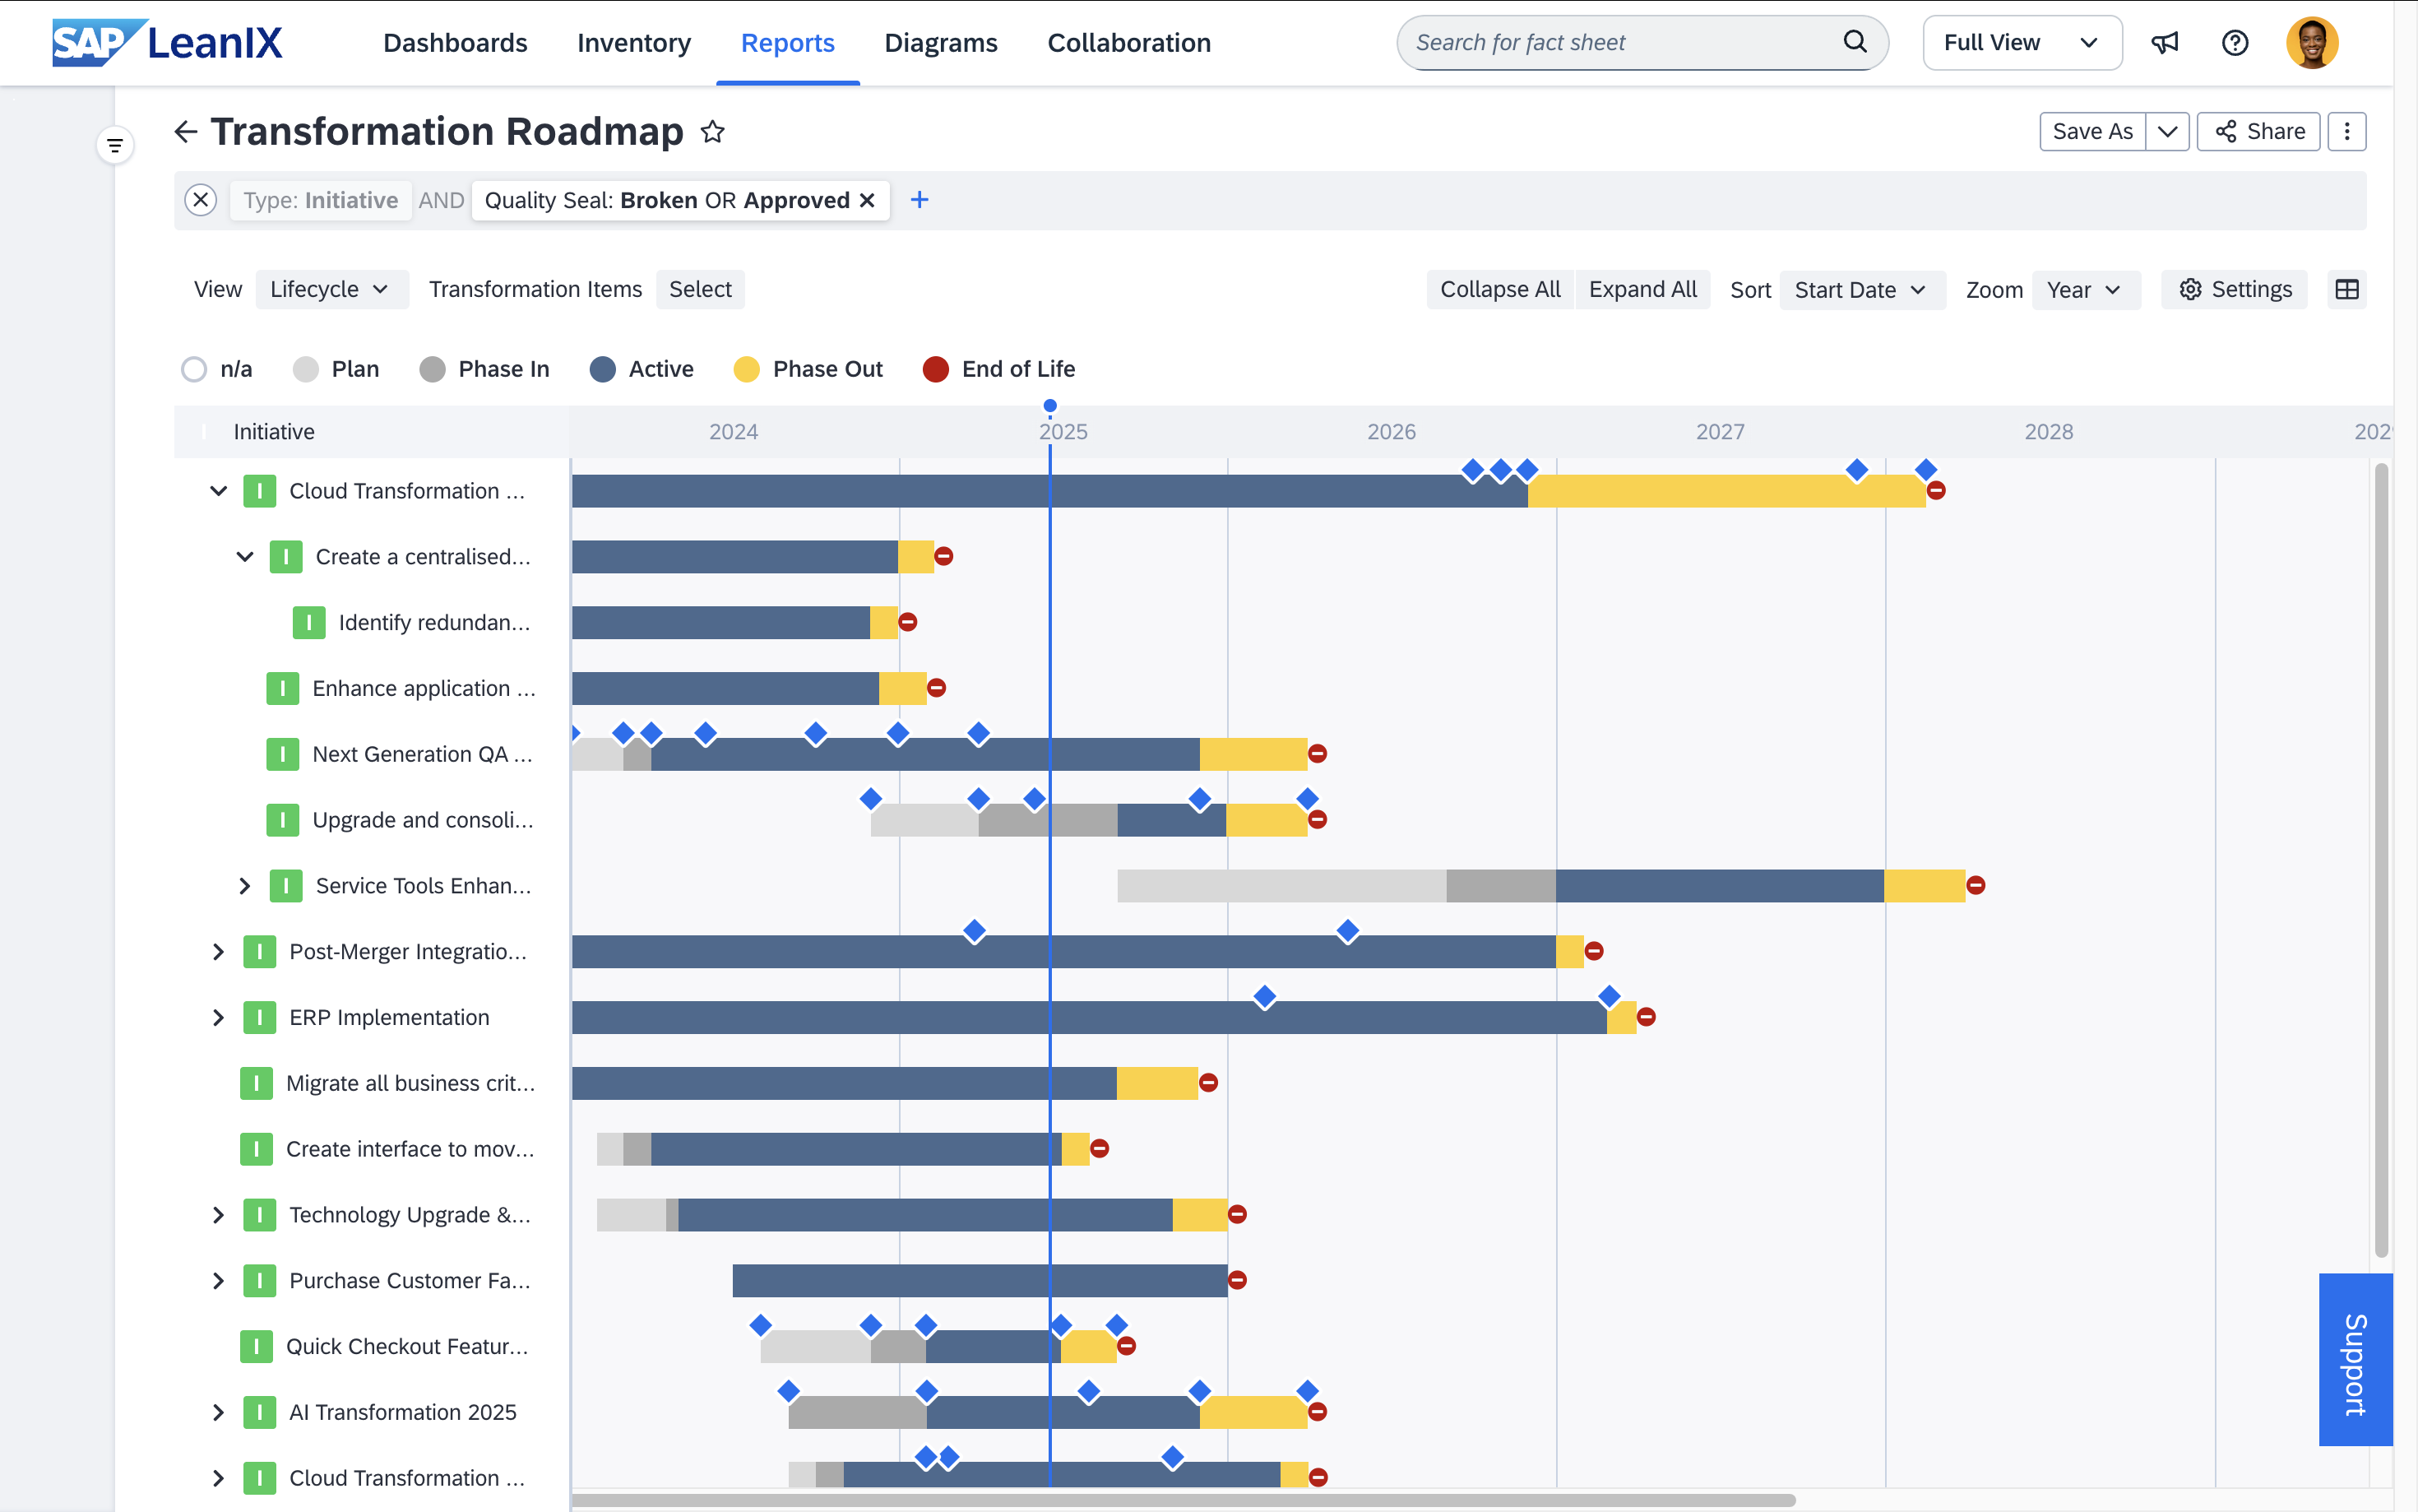Click the back arrow beside Transformation Roadmap
Image resolution: width=2418 pixels, height=1512 pixels.
click(x=186, y=132)
